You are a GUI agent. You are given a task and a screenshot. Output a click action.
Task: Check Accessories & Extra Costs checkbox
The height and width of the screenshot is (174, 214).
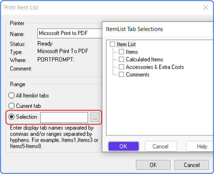click(x=122, y=67)
